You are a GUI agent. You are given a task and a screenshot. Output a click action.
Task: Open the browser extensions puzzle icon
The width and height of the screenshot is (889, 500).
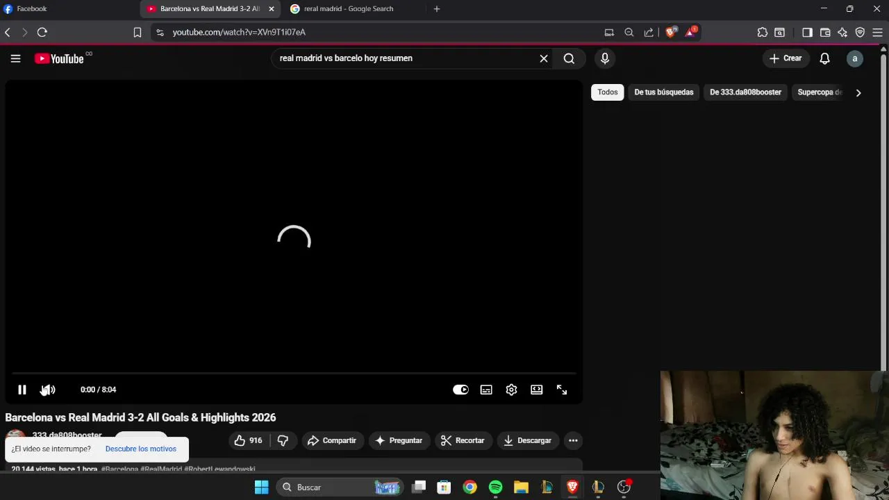[763, 32]
